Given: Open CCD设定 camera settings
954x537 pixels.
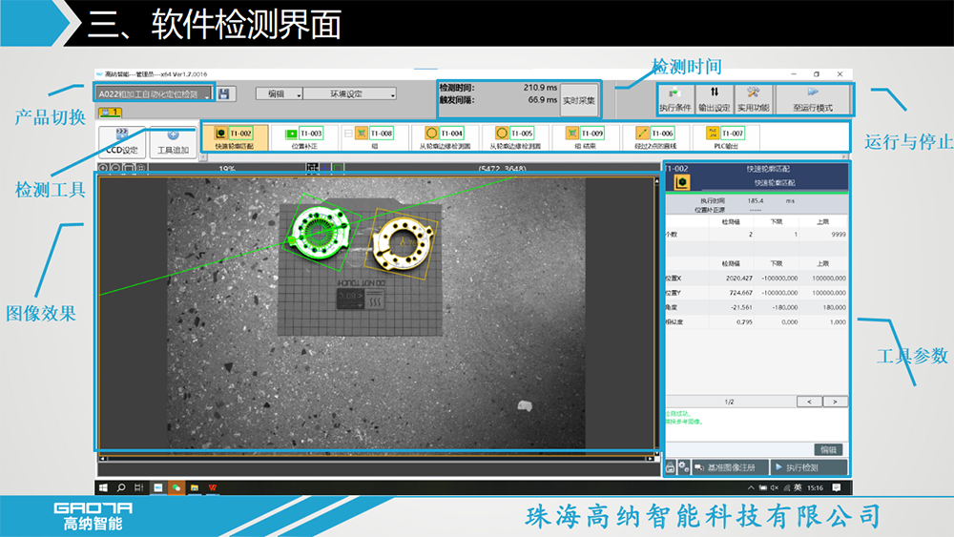Looking at the screenshot, I should pyautogui.click(x=121, y=143).
